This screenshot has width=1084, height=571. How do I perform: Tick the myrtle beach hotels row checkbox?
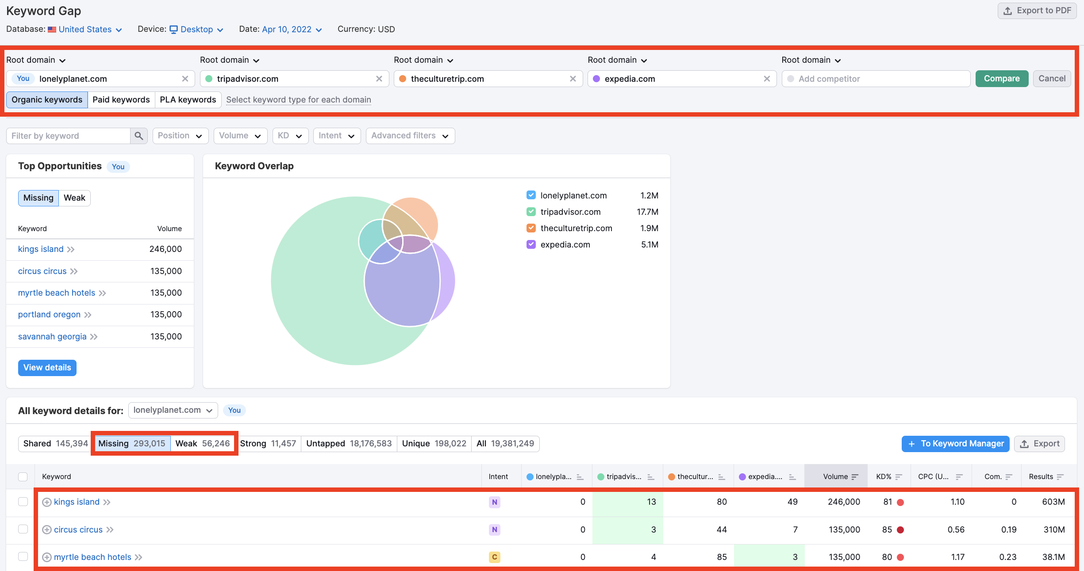23,556
